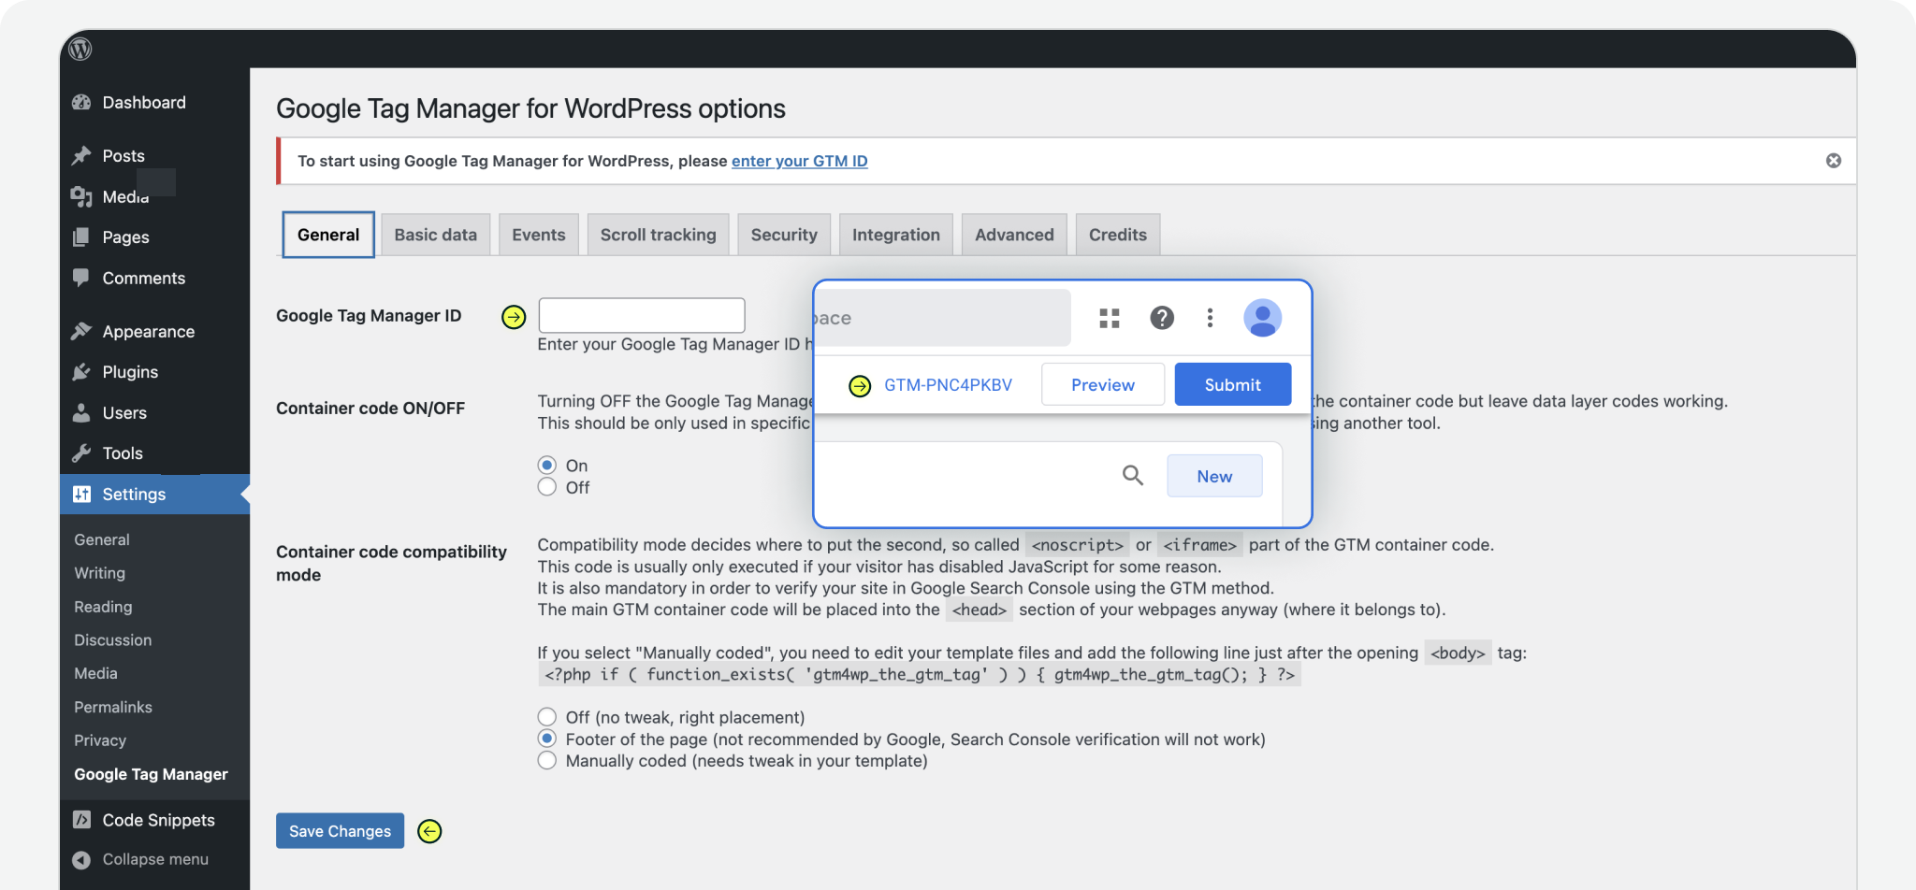Open Settings Media submenu item
Screen dimensions: 1916x890
(x=96, y=673)
